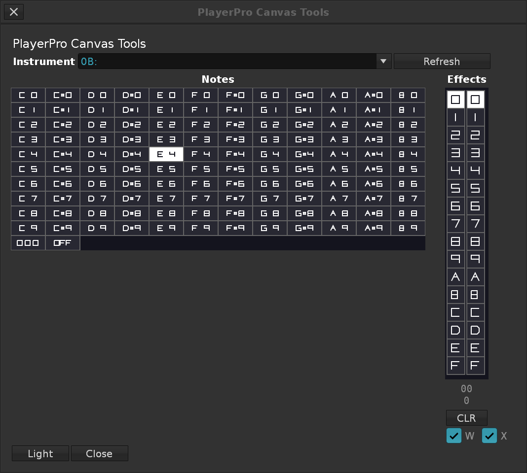Select note G 5 cell
The image size is (527, 473).
pyautogui.click(x=270, y=169)
